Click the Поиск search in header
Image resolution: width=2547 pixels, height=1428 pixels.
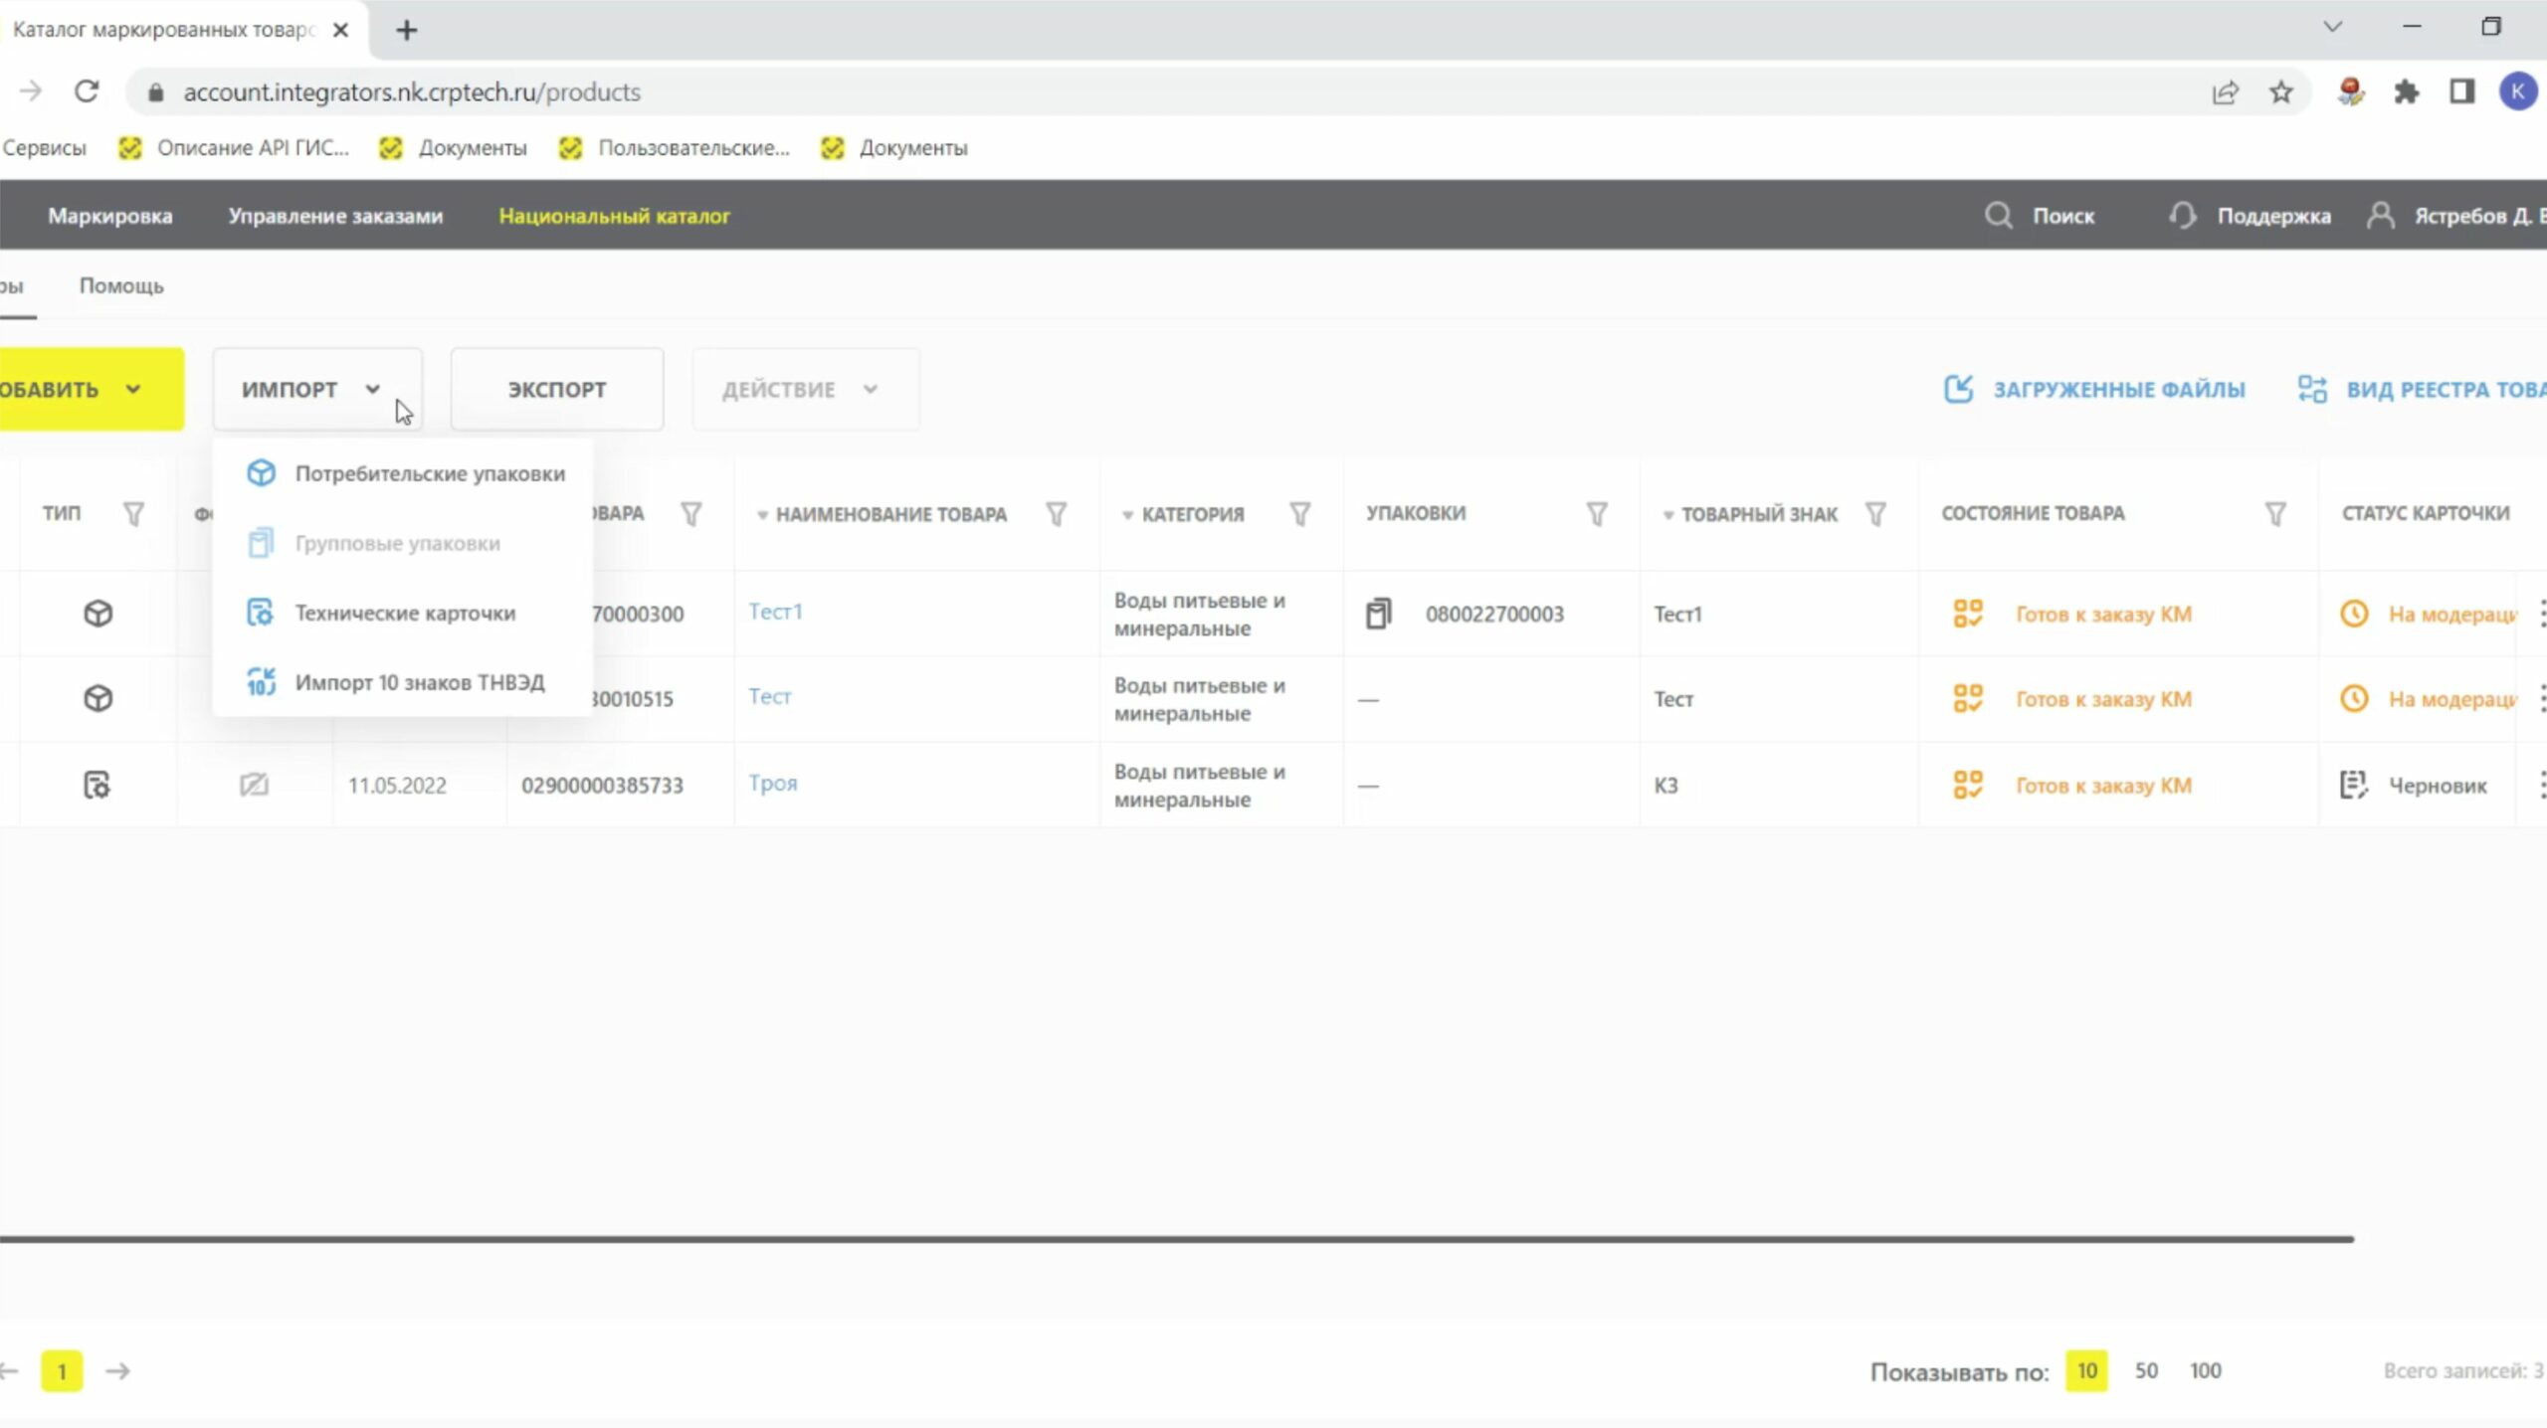click(2040, 216)
